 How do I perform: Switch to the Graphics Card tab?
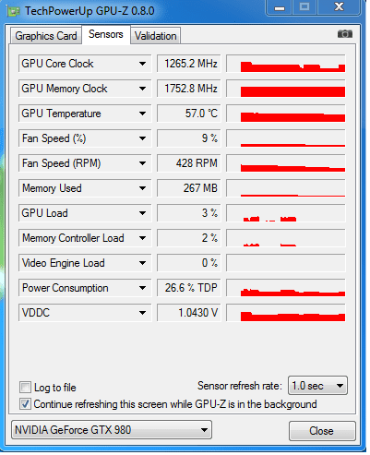coord(46,36)
